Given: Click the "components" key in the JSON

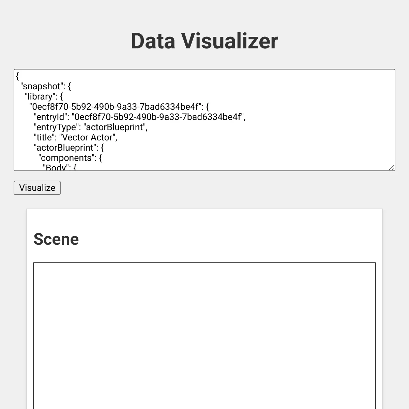Looking at the screenshot, I should [x=66, y=158].
